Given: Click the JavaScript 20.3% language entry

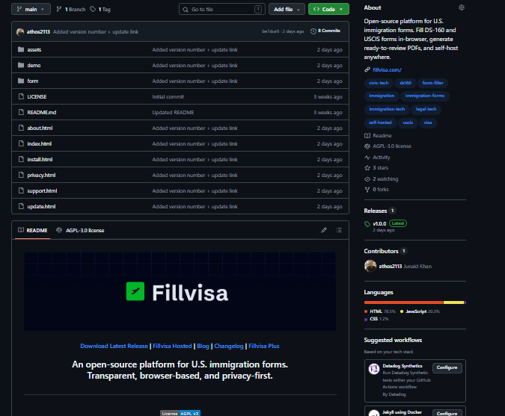Looking at the screenshot, I should tap(420, 311).
